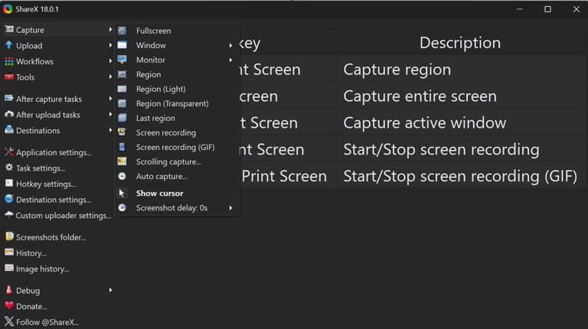The height and width of the screenshot is (329, 588).
Task: Expand the After upload tasks arrow
Action: click(110, 114)
